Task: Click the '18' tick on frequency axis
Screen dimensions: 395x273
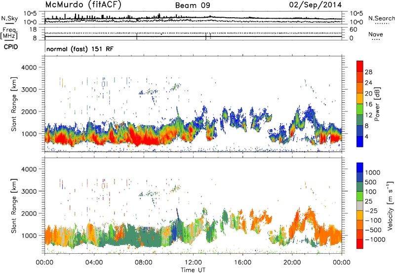Action: (x=33, y=30)
